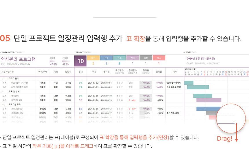
Task: Select the gray 보류 status header tile
Action: pos(146,58)
